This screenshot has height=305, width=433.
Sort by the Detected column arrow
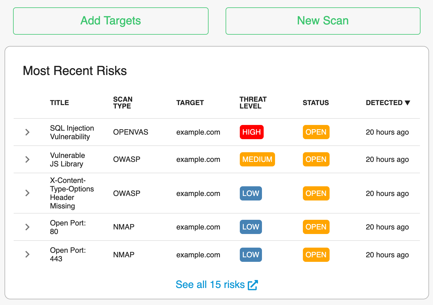[407, 103]
